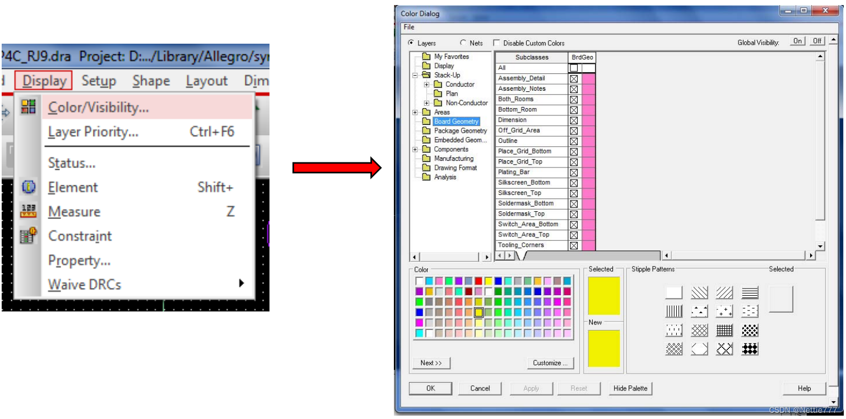Choose Layer Priority... menu entry
Image resolution: width=846 pixels, height=419 pixels.
[148, 132]
